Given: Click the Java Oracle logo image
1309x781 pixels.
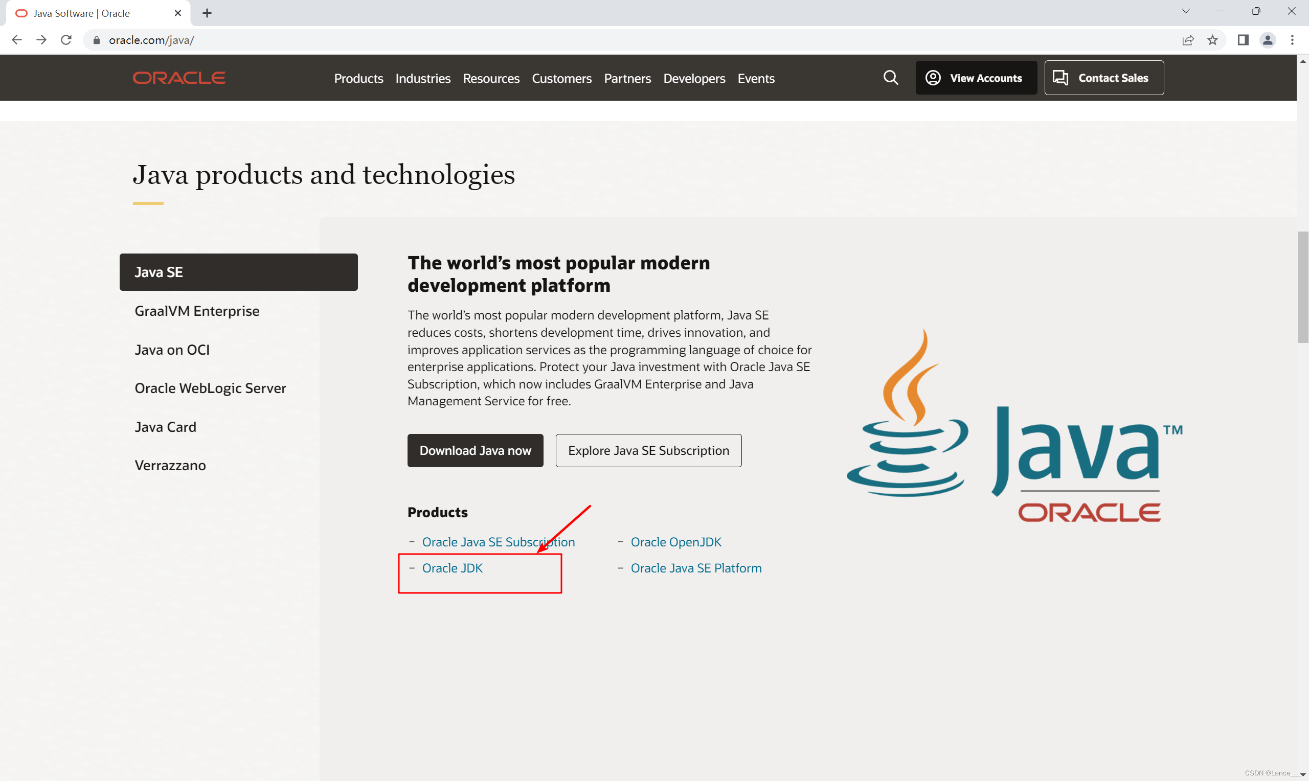Looking at the screenshot, I should click(1015, 426).
